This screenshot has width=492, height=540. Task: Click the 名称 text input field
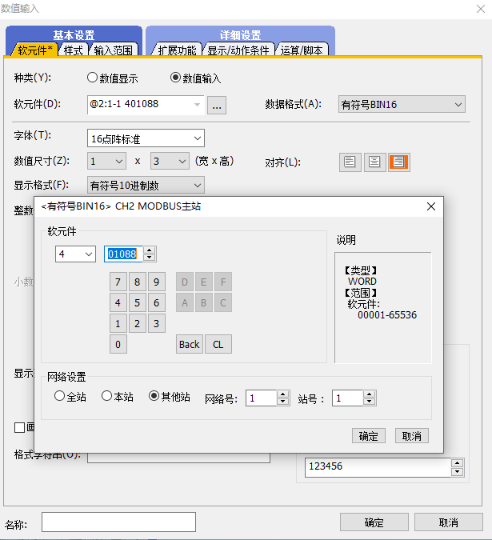pos(118,522)
